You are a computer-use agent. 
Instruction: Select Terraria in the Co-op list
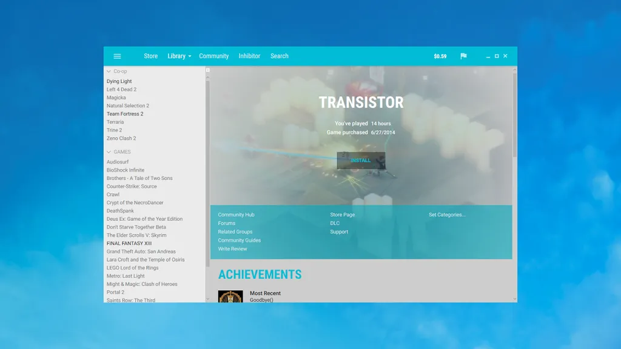click(x=115, y=122)
